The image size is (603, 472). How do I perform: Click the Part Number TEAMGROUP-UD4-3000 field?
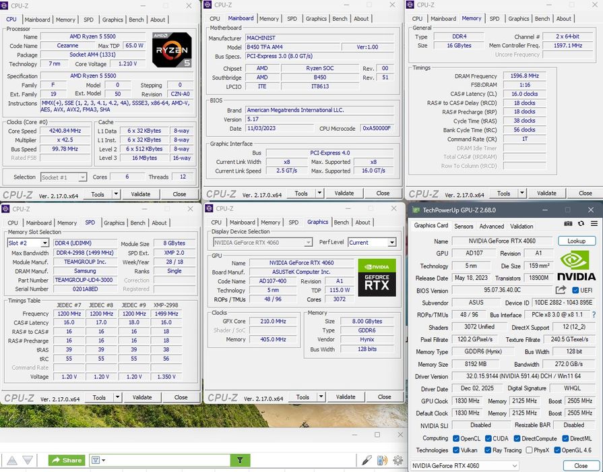[x=85, y=280]
